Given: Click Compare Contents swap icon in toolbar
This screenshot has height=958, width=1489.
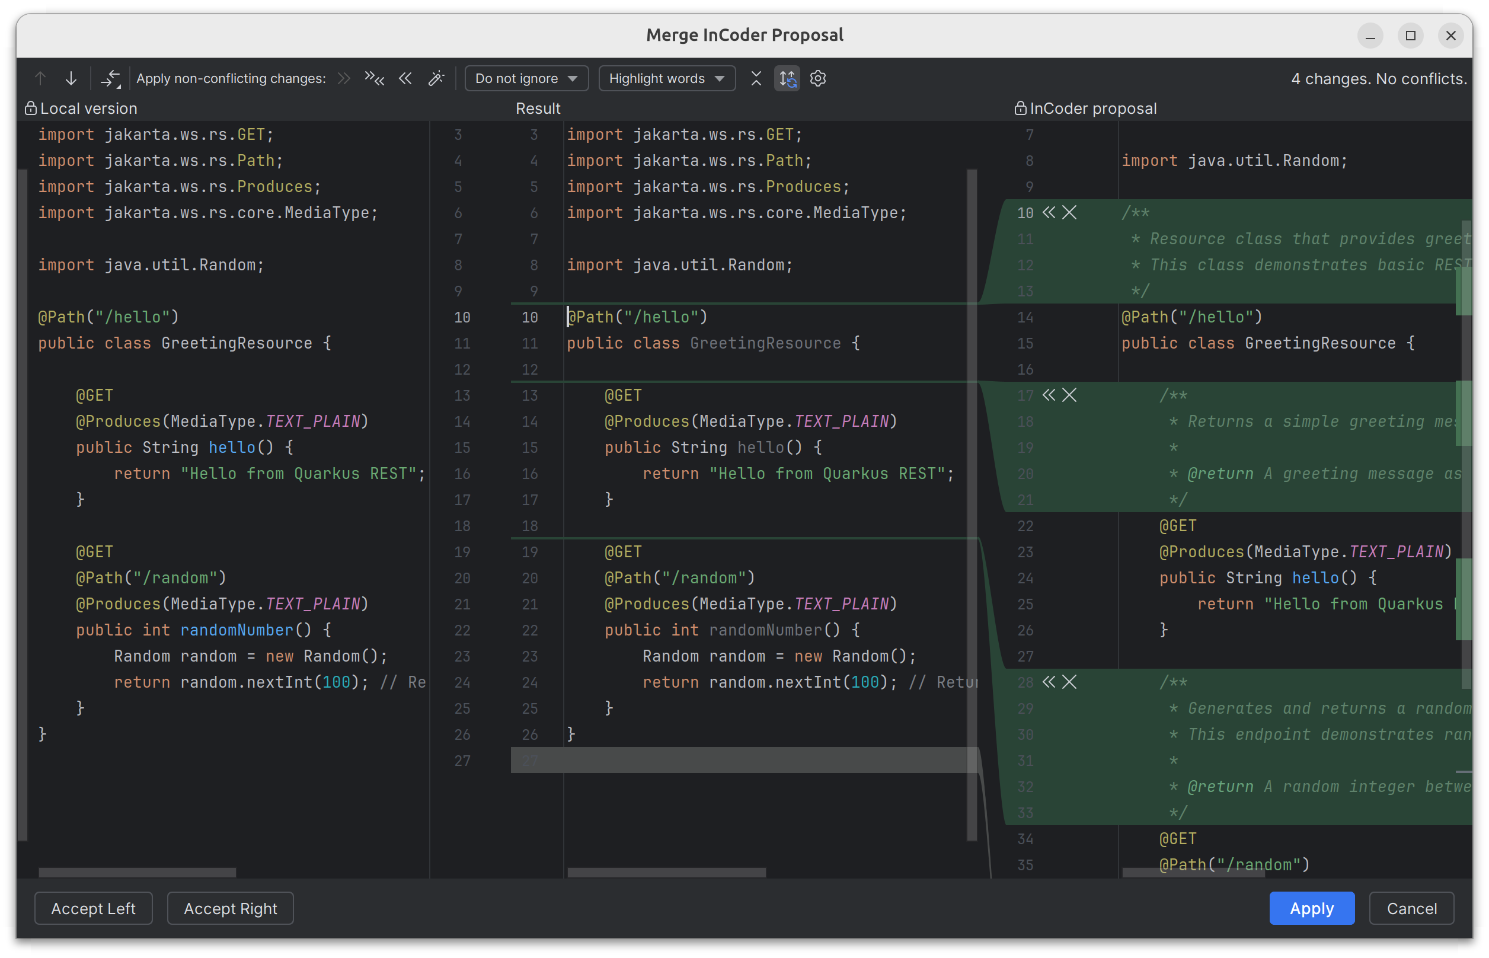Looking at the screenshot, I should 110,78.
